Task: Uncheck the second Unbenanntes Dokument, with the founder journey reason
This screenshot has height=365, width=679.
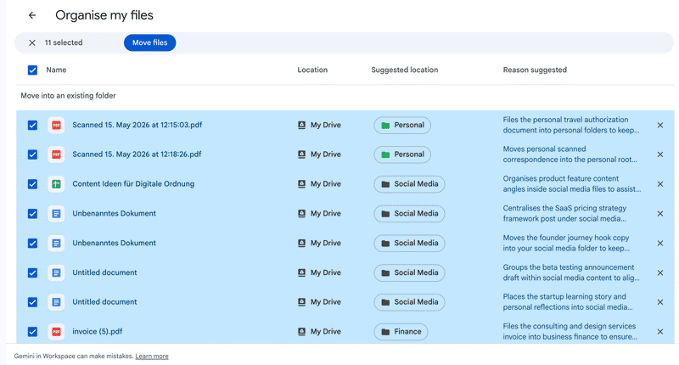Action: click(x=32, y=244)
